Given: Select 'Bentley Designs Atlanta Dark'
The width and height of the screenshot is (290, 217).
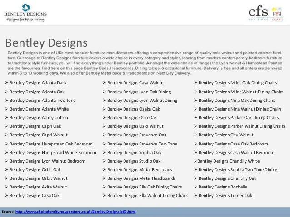Looking at the screenshot, I should 38,83.
